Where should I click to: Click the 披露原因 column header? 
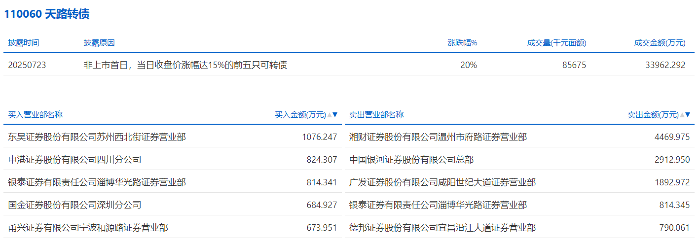point(99,43)
